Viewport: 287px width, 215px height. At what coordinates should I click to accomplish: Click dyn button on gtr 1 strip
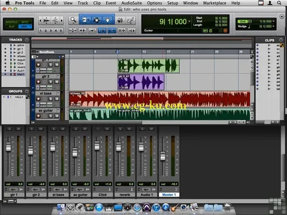click(13, 189)
